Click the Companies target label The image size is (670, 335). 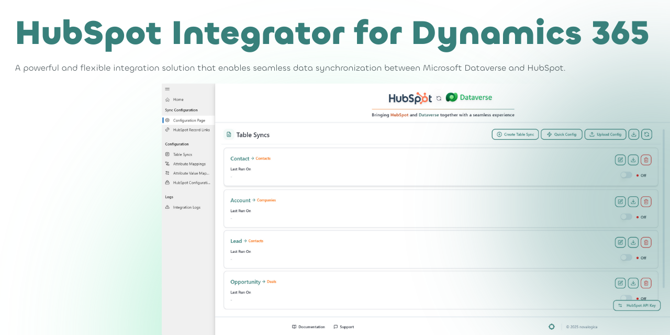(266, 200)
